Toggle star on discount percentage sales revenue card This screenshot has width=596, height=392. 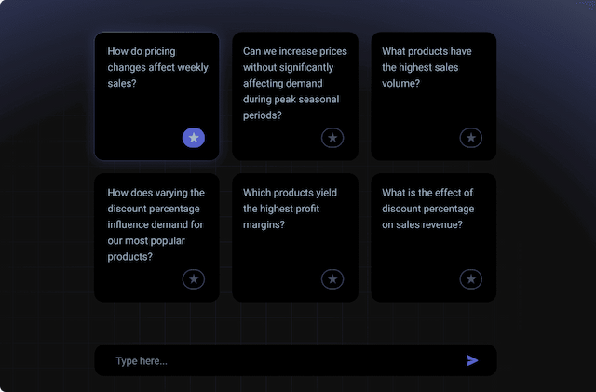471,278
